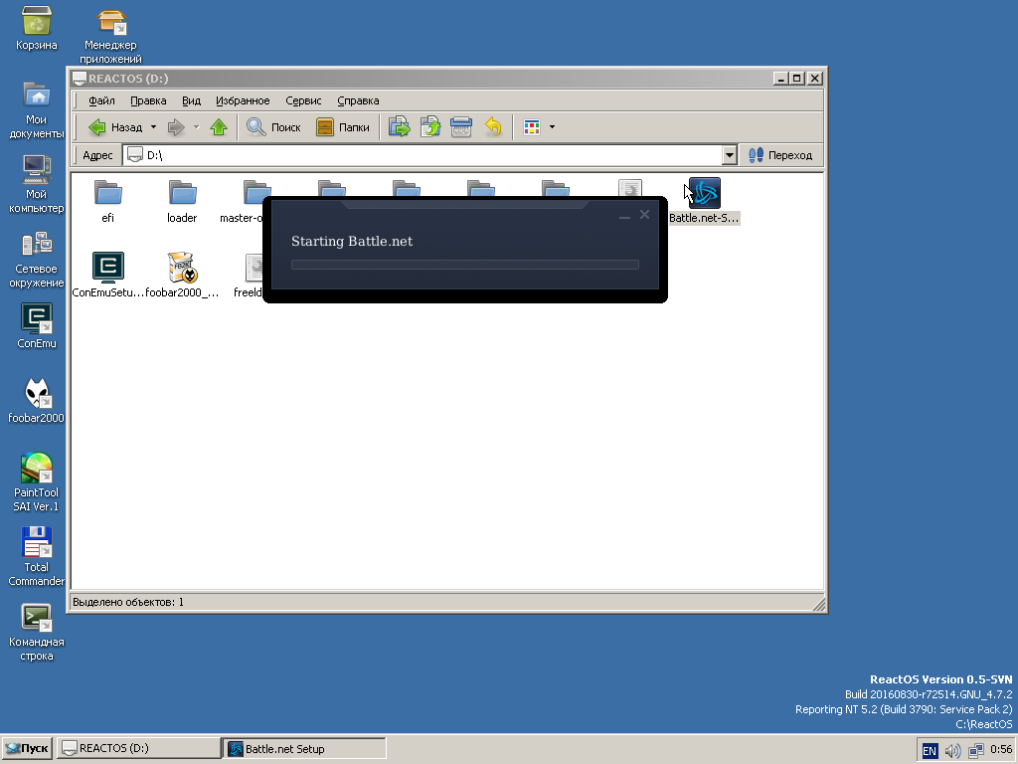Open the Файл menu

[102, 100]
